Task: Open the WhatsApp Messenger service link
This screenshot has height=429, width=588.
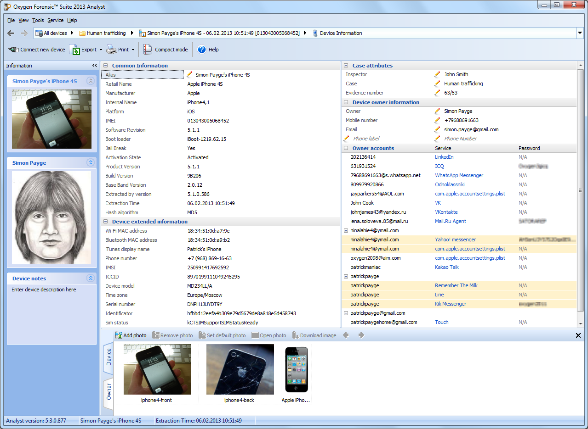Action: [459, 175]
